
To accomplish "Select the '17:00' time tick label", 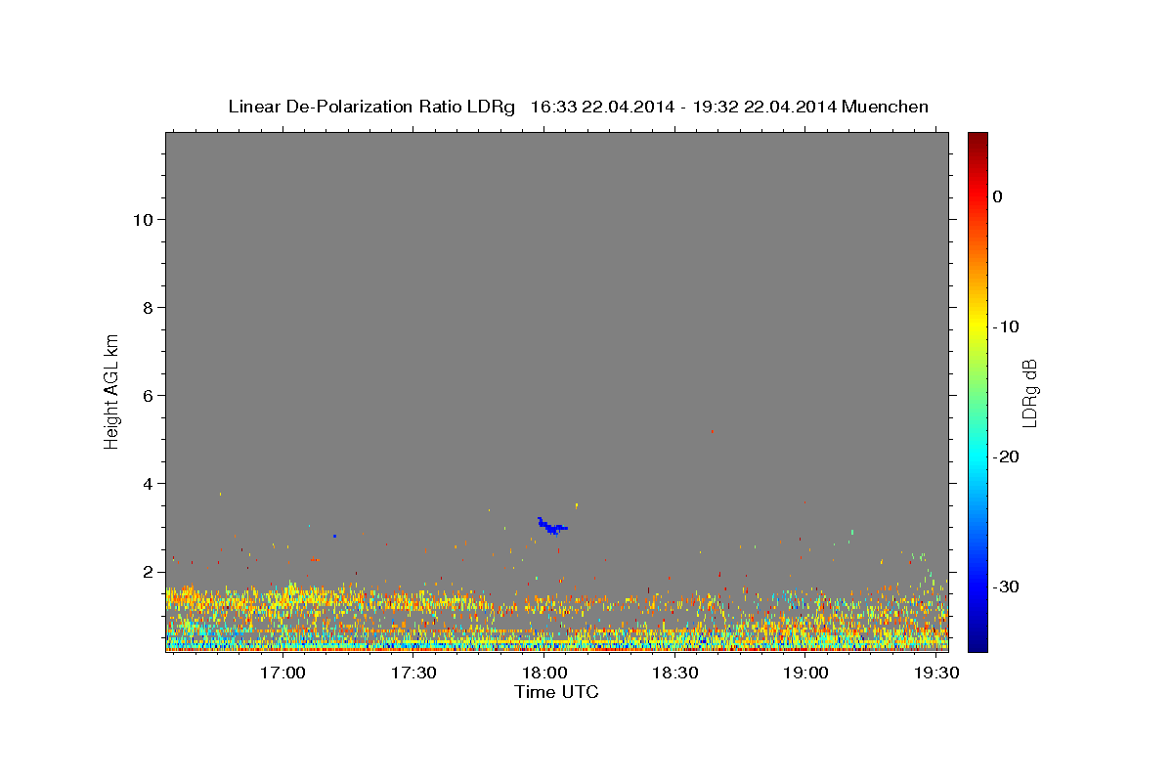I will point(283,673).
